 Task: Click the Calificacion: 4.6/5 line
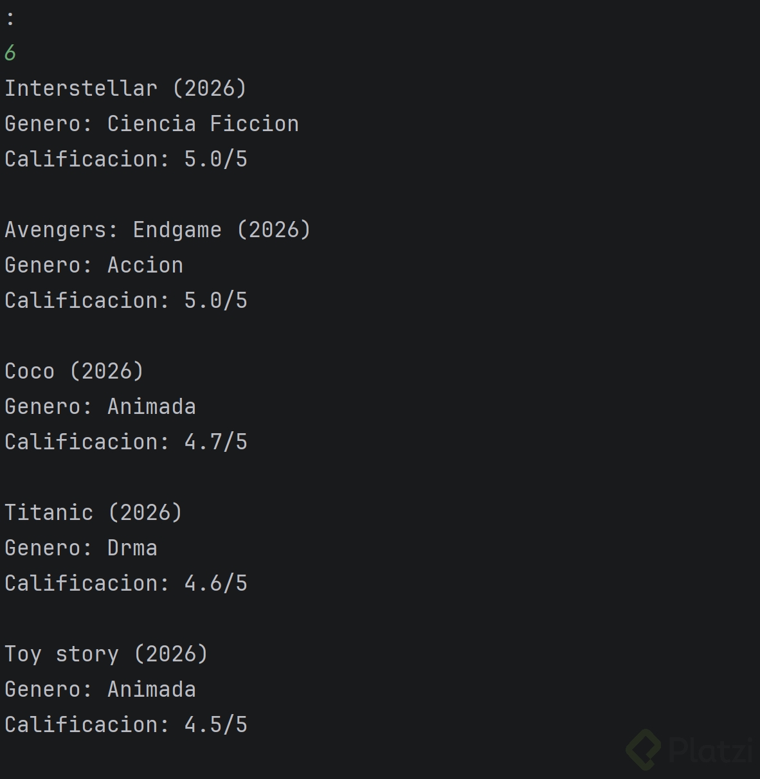(x=126, y=583)
